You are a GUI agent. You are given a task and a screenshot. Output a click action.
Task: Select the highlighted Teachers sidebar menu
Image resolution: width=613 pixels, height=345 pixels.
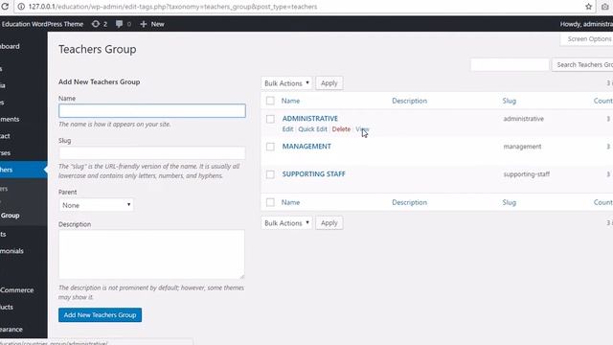(23, 170)
